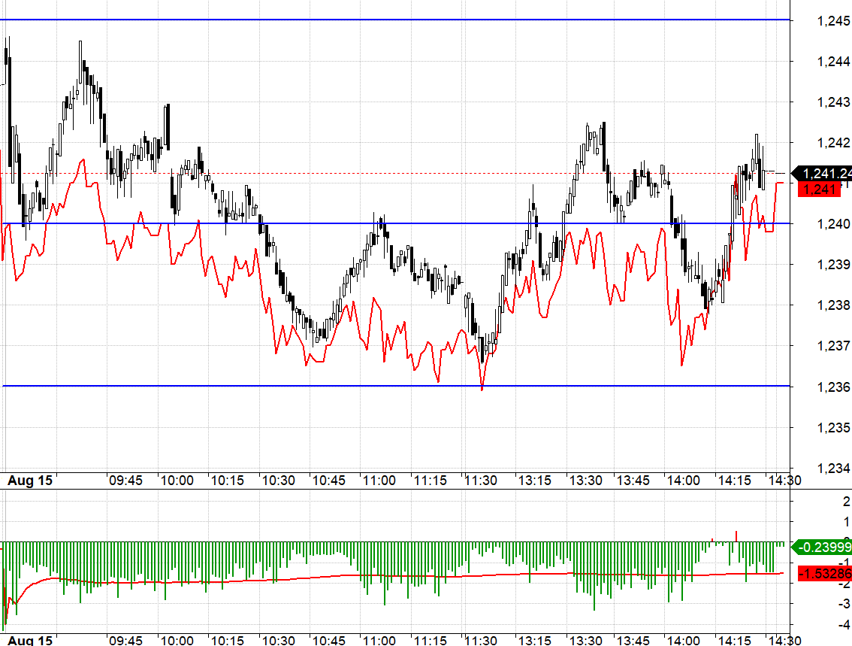Click the 2 label on the indicator axis
This screenshot has width=852, height=646.
point(847,501)
